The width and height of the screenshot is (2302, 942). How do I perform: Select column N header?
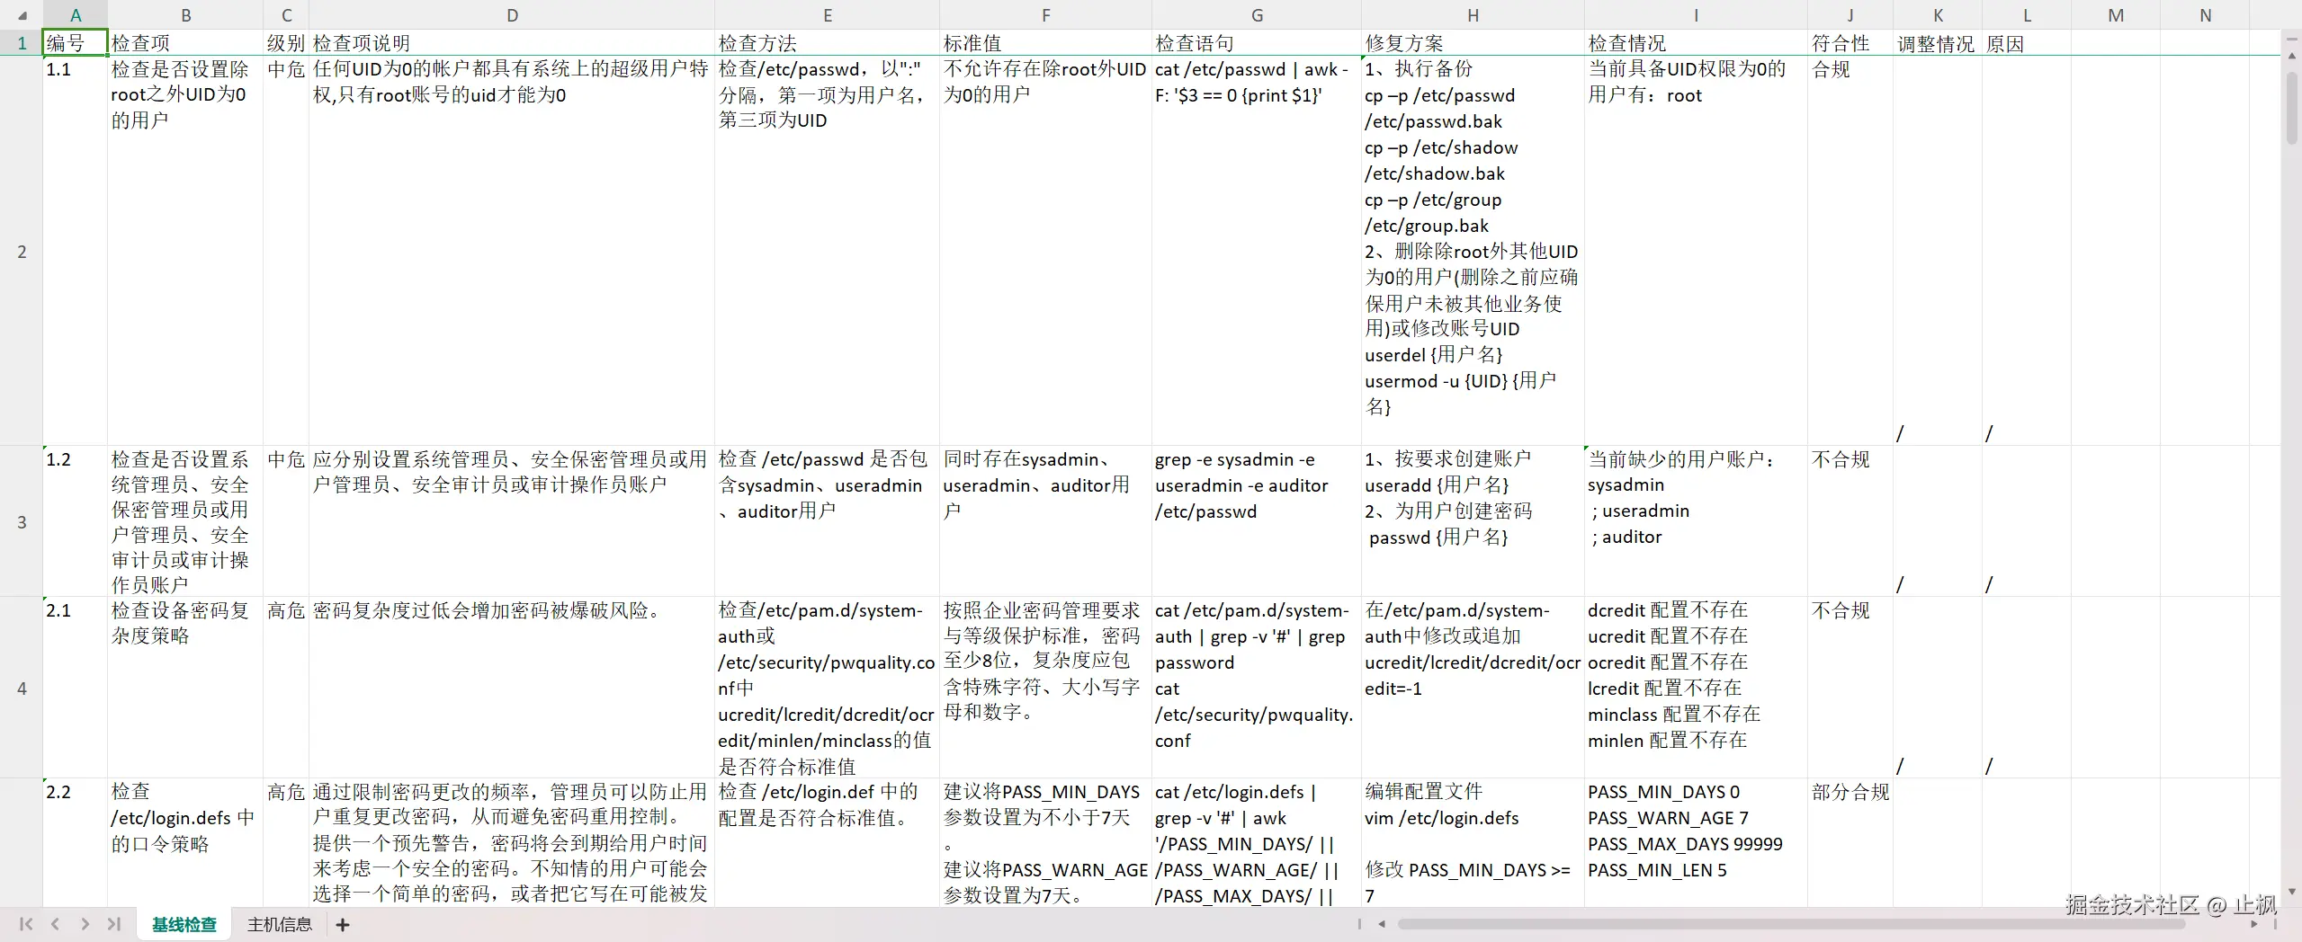point(2205,15)
